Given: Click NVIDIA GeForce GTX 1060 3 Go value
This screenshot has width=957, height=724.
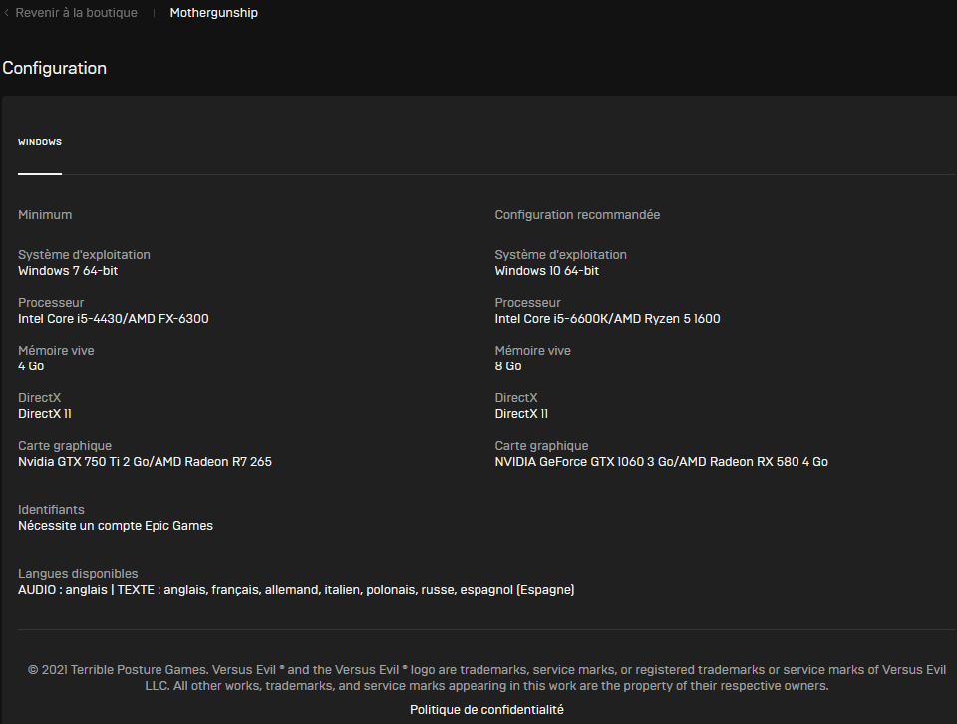Looking at the screenshot, I should [662, 462].
